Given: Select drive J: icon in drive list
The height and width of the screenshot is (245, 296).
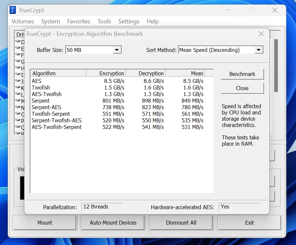Looking at the screenshot, I should [18, 81].
